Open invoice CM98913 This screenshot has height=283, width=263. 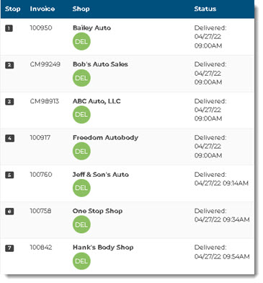point(45,101)
